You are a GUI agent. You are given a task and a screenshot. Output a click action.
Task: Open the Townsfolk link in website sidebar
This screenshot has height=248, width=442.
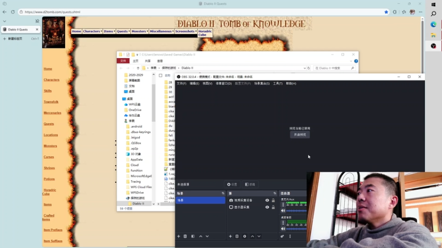point(51,102)
